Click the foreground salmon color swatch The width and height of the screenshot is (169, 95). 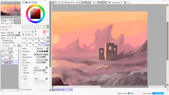click(x=44, y=32)
